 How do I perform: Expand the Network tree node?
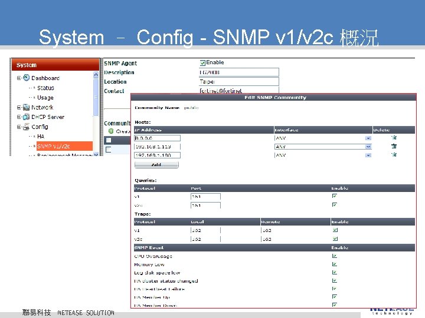coord(19,107)
